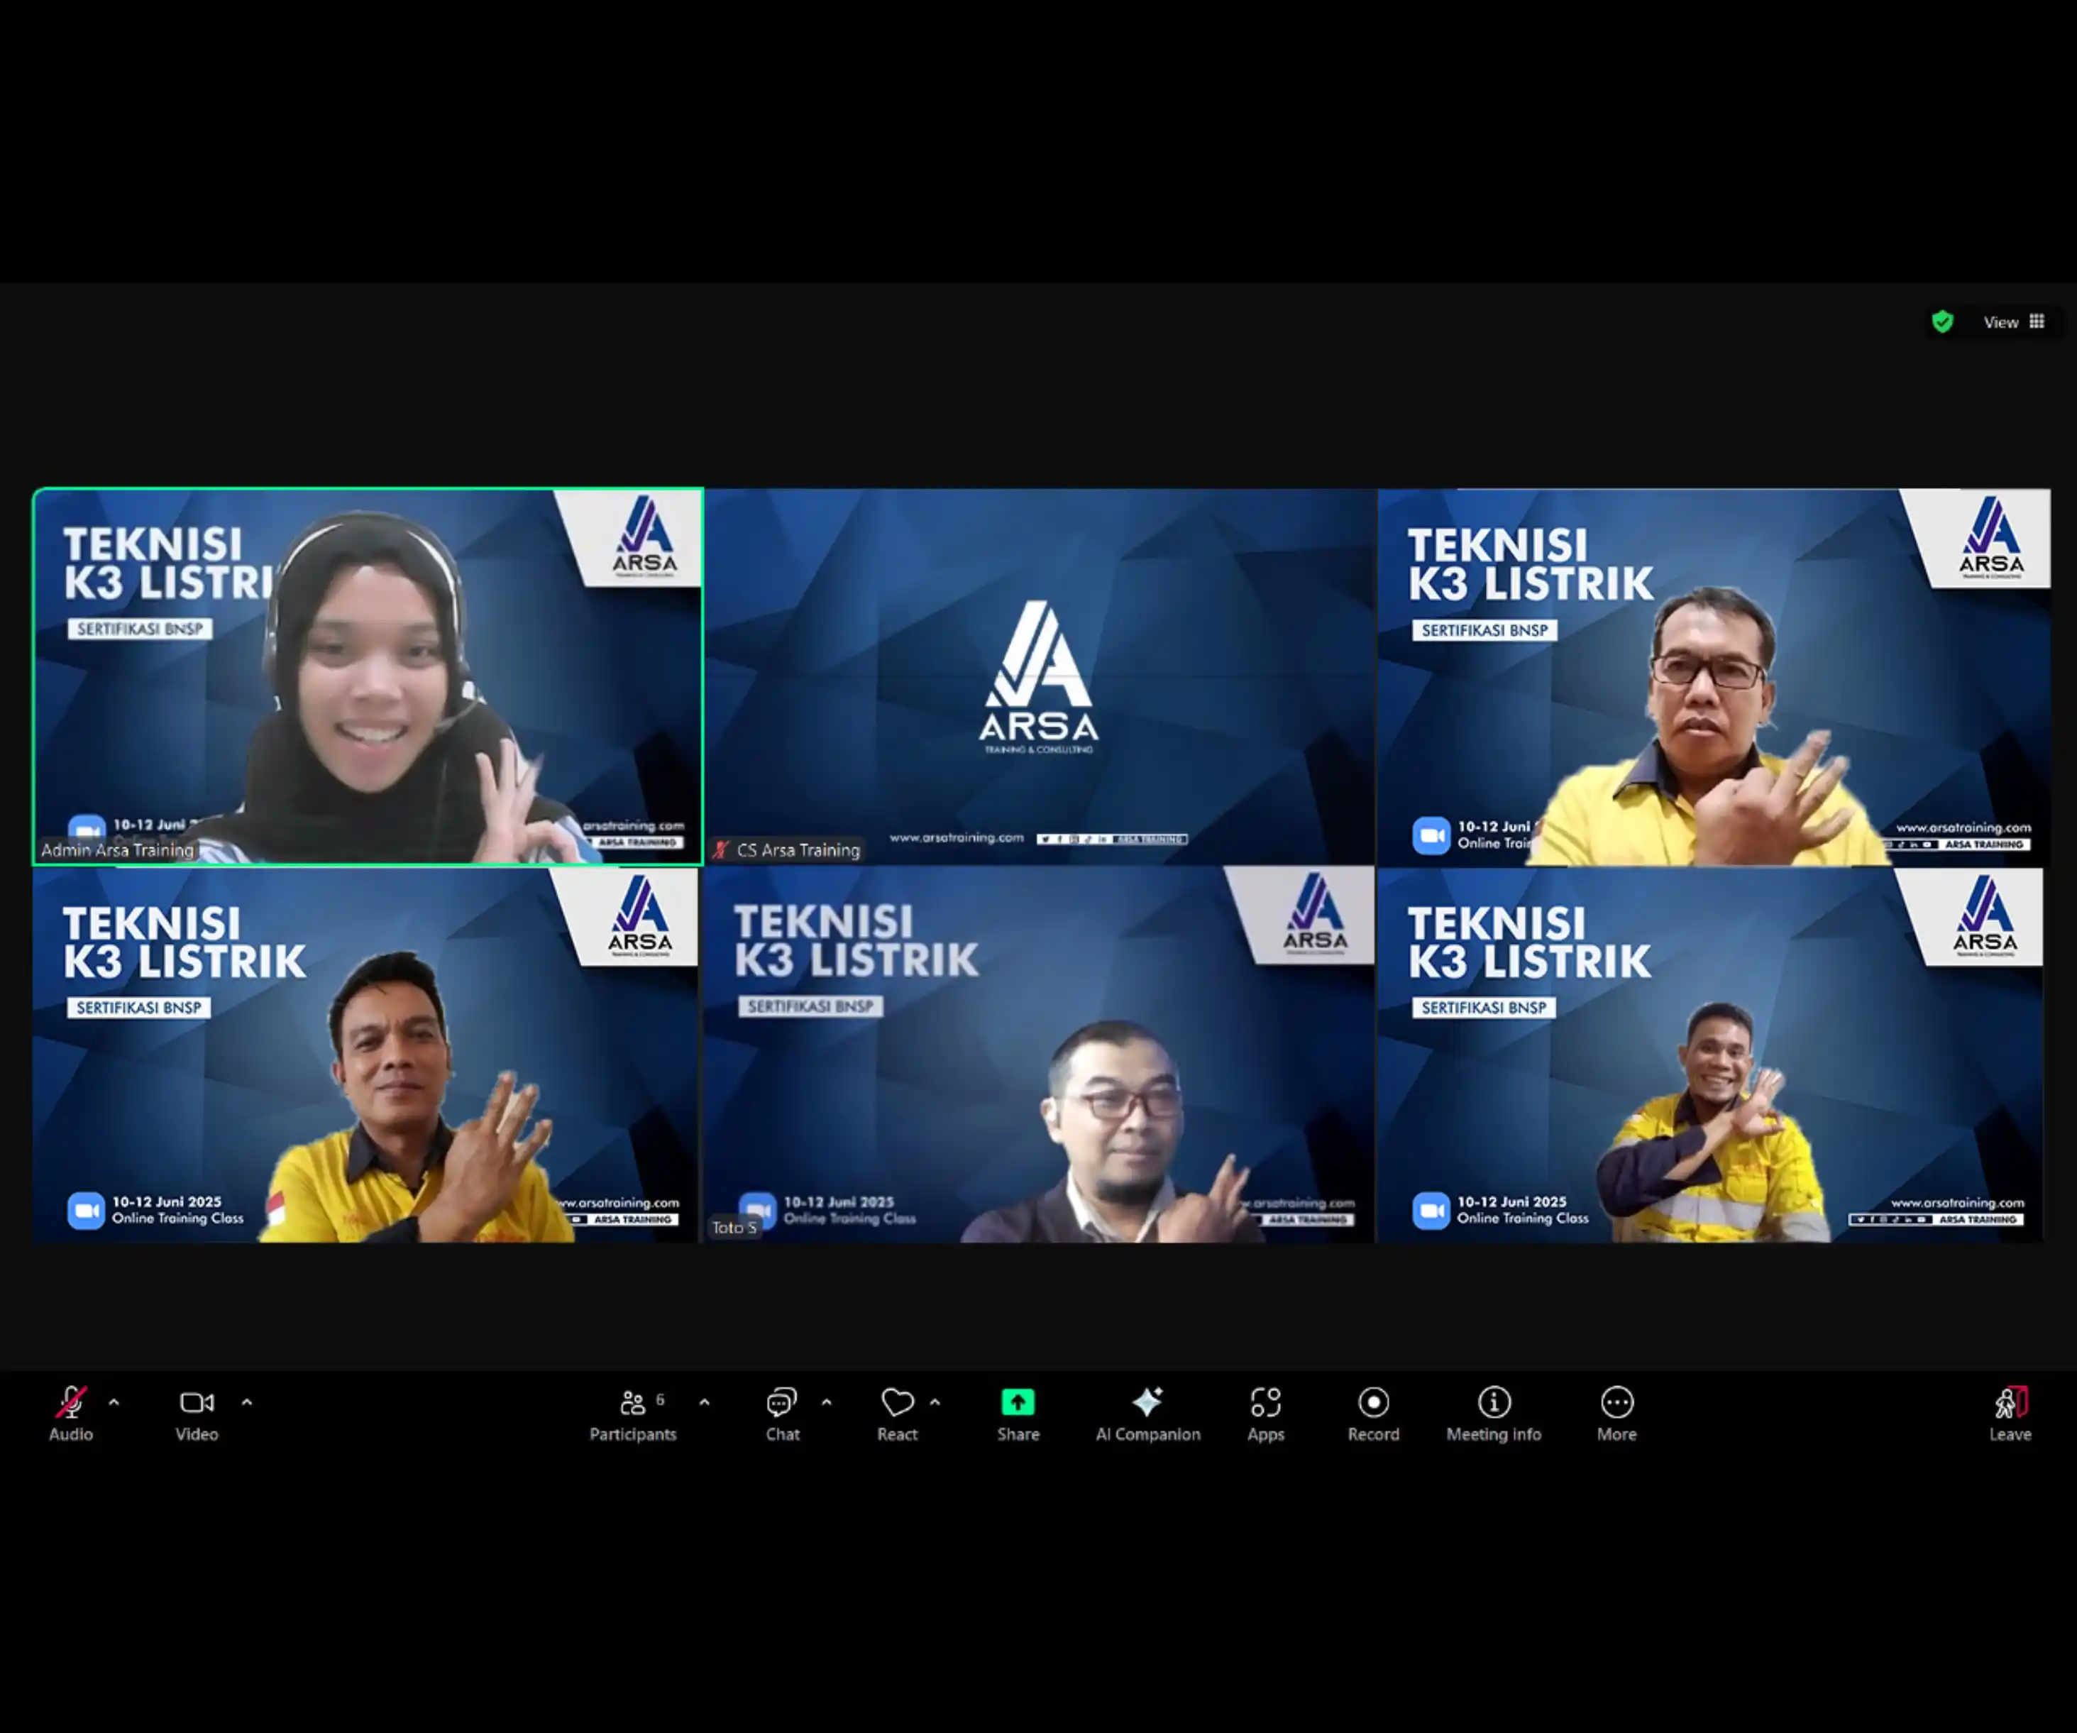Unmute the microphone with the Audio button
2077x1733 pixels.
click(70, 1414)
